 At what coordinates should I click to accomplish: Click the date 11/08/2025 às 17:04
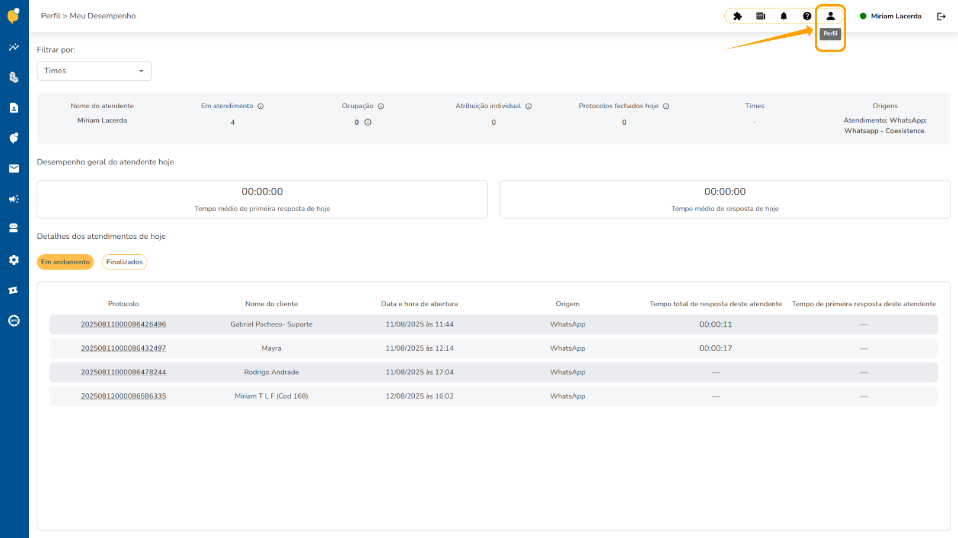(x=420, y=372)
